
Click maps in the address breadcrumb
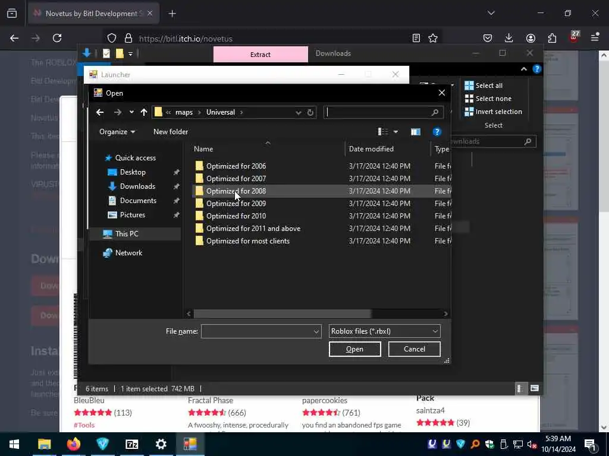tap(184, 112)
